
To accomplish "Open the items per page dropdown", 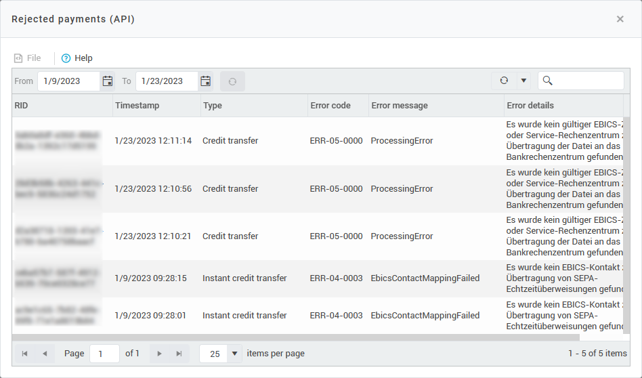I will tap(234, 354).
